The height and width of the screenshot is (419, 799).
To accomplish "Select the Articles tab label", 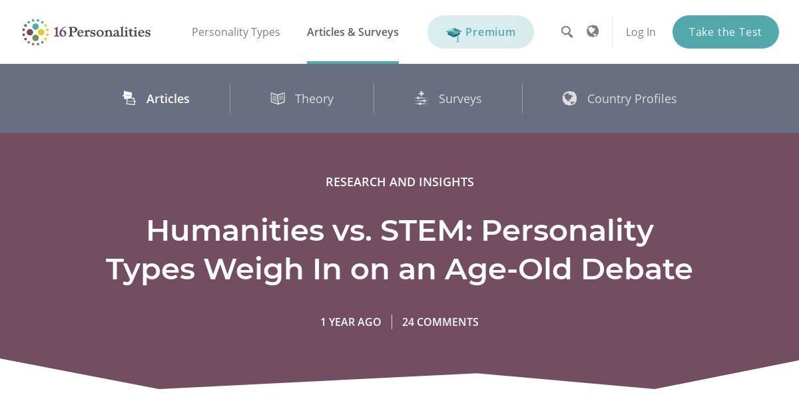I will coord(168,98).
